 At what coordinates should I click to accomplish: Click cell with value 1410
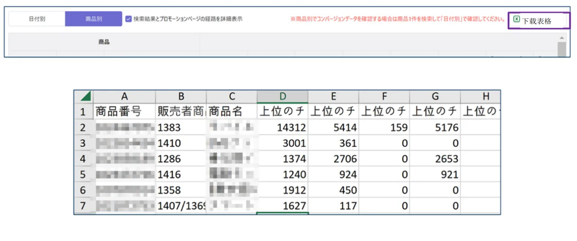click(x=181, y=143)
